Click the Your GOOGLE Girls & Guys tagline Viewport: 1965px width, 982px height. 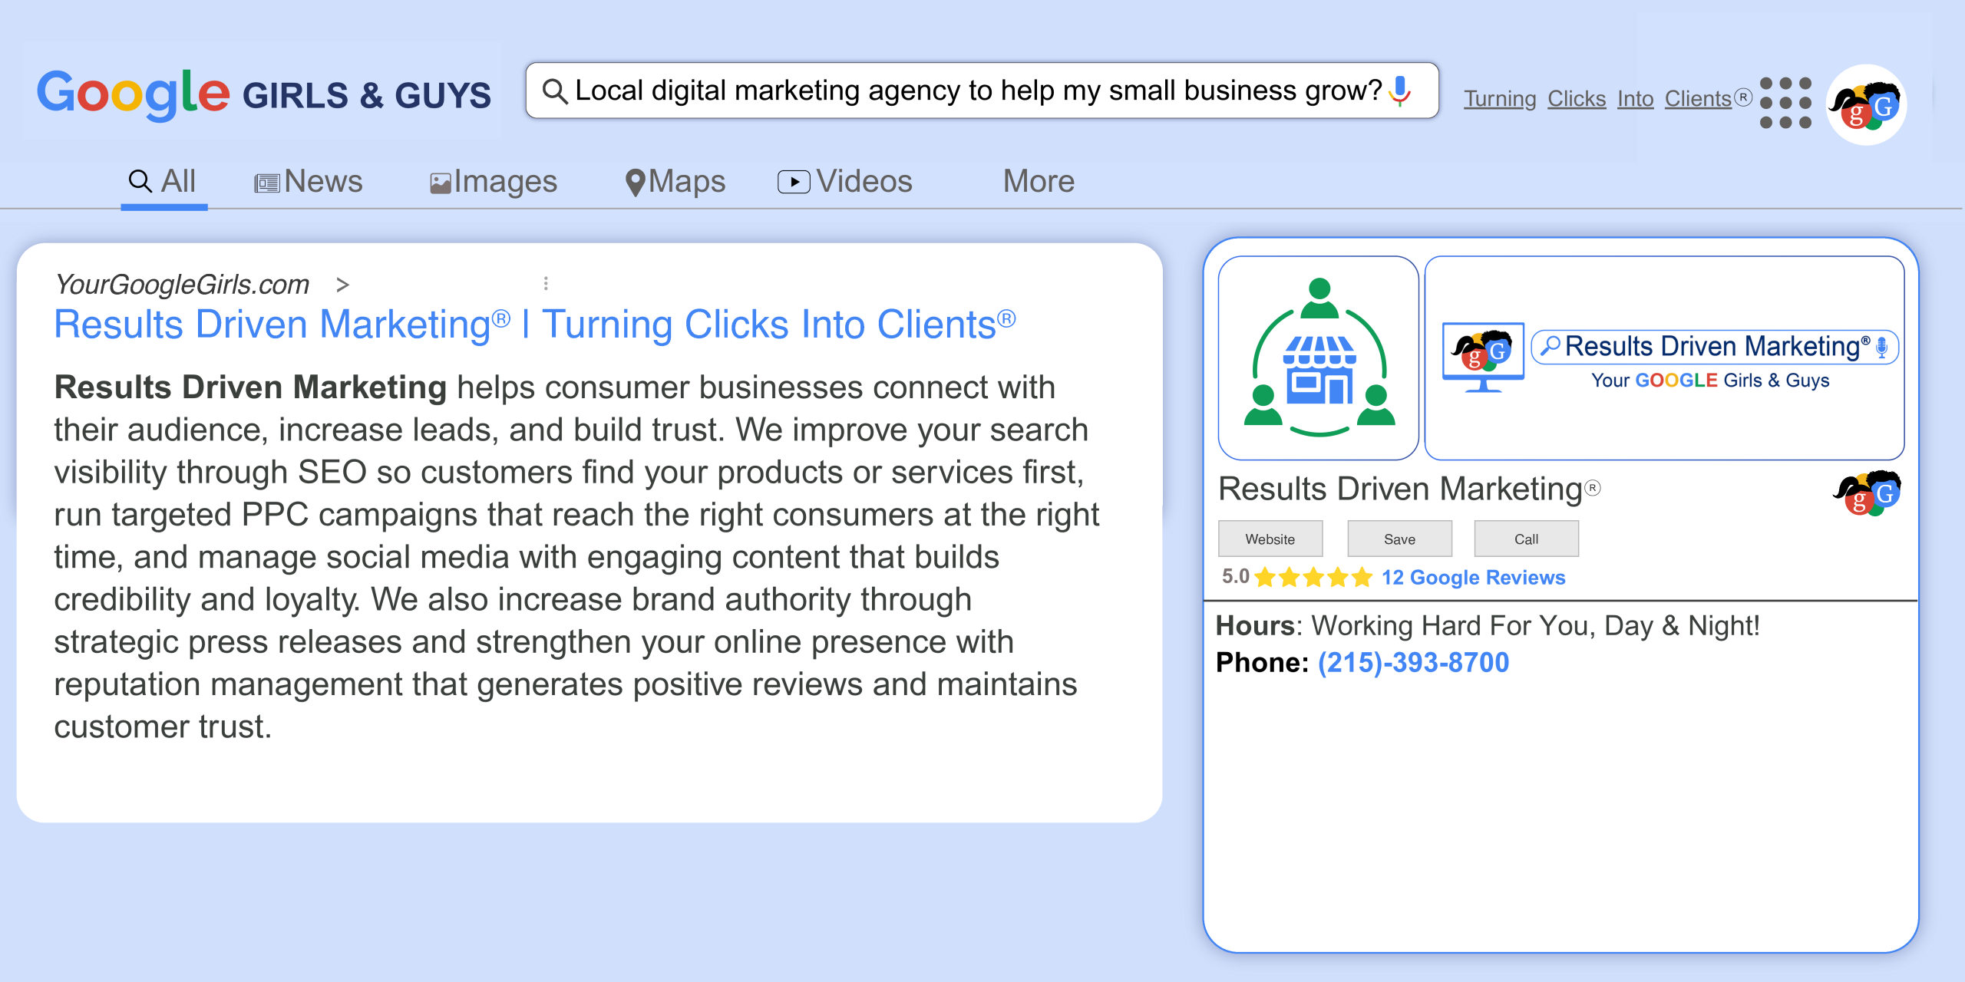click(x=1710, y=381)
